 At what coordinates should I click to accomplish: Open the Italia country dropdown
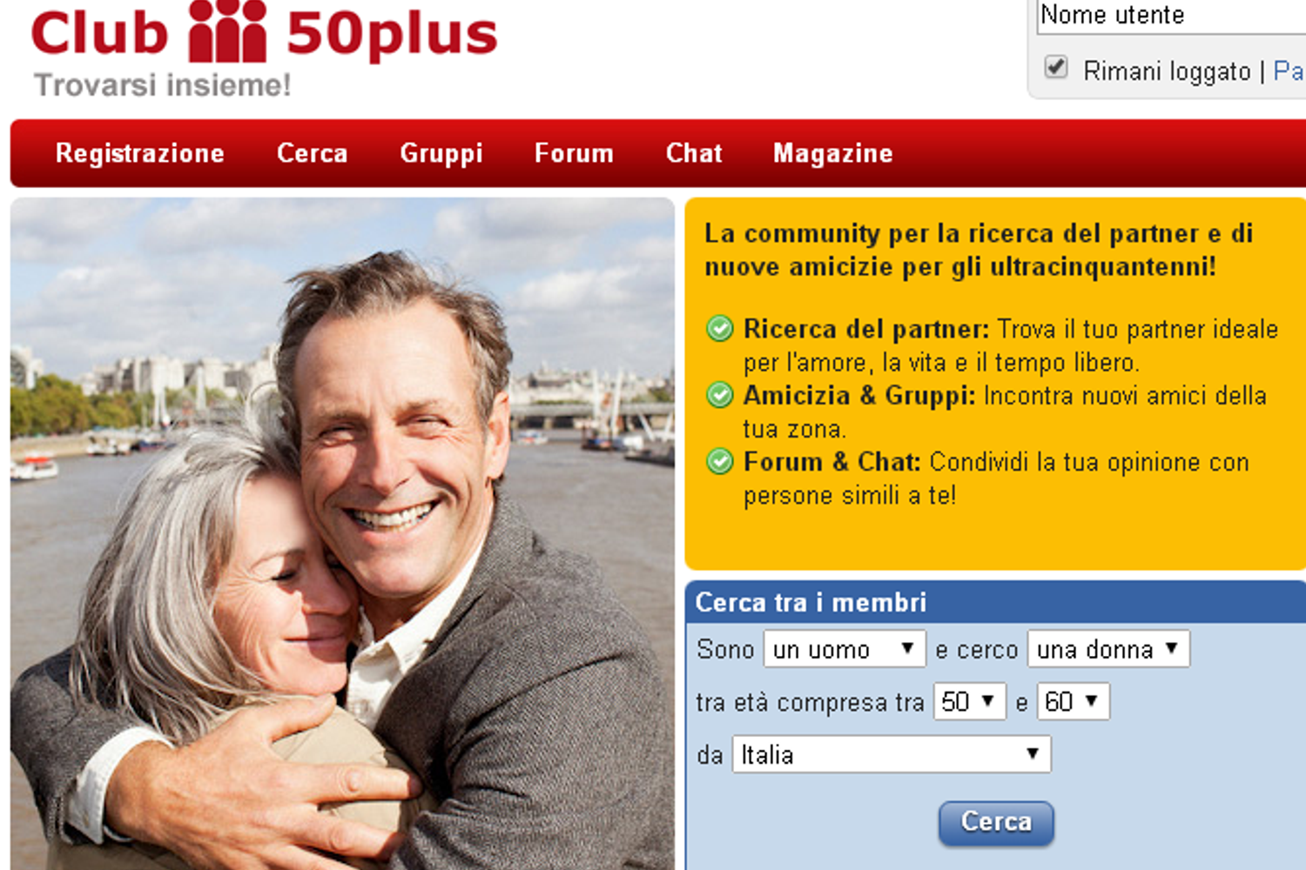point(892,754)
